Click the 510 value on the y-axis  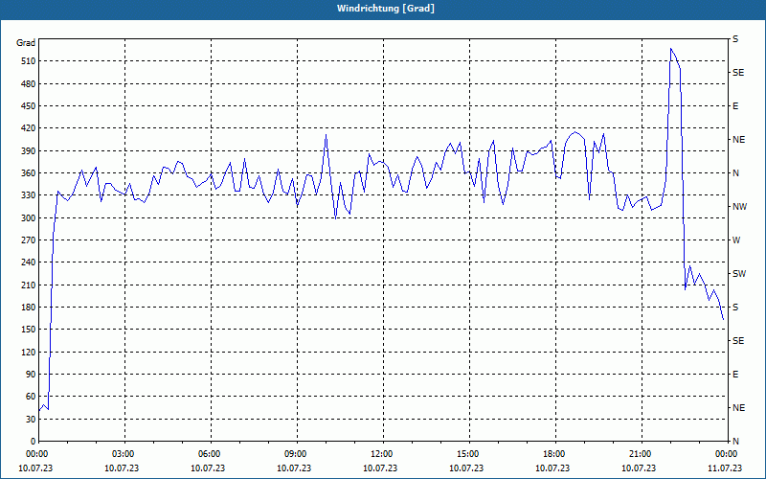29,61
